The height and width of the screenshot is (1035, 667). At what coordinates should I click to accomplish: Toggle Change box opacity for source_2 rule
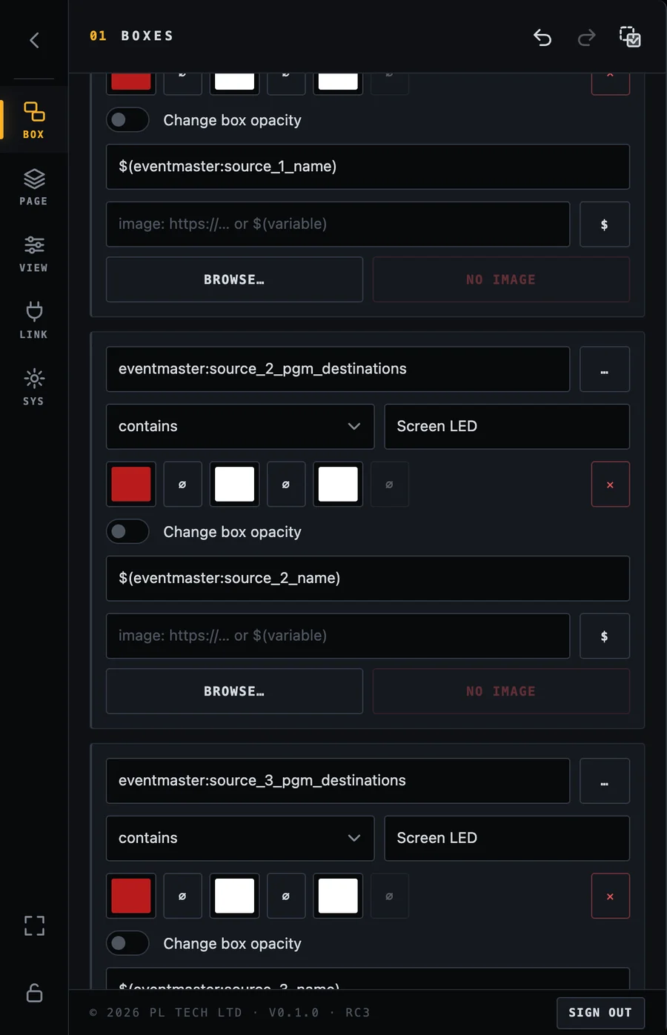(127, 531)
